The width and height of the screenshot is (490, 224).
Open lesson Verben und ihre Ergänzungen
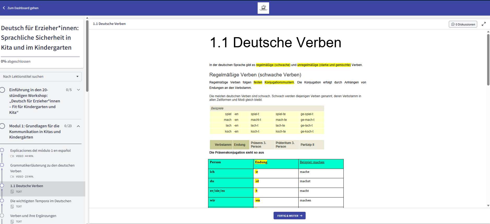pyautogui.click(x=33, y=216)
